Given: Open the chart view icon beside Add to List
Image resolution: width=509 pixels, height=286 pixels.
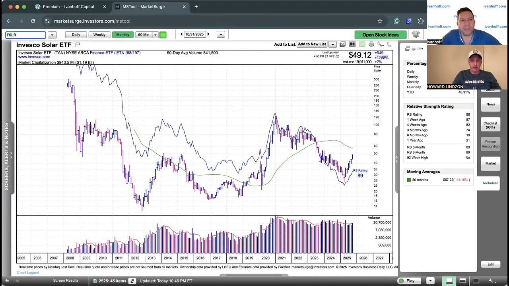Looking at the screenshot, I should tap(343, 44).
